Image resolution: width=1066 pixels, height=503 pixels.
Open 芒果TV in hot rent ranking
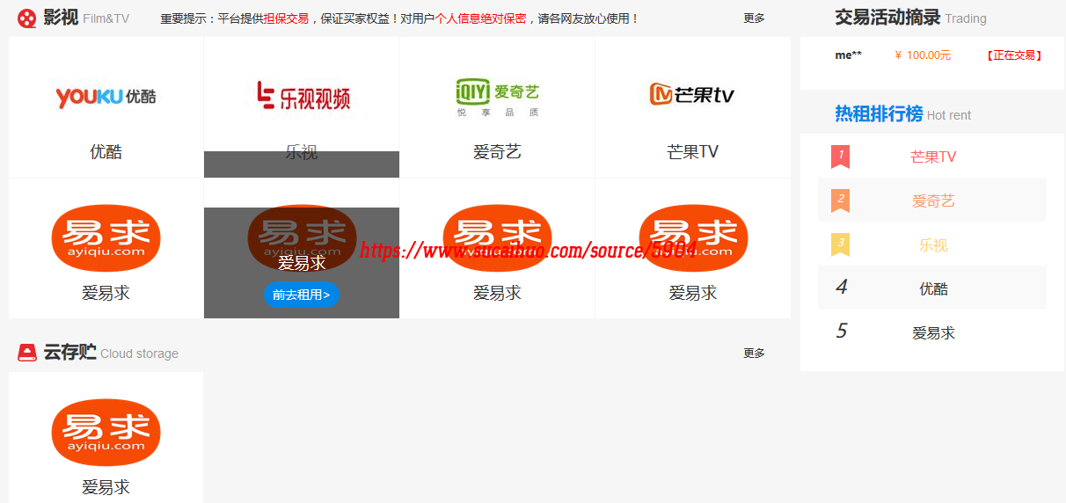(x=933, y=157)
